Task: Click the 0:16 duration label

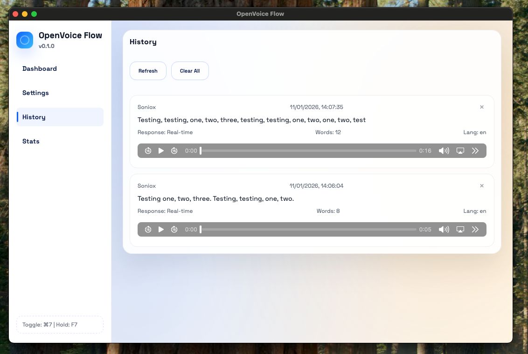Action: tap(425, 151)
